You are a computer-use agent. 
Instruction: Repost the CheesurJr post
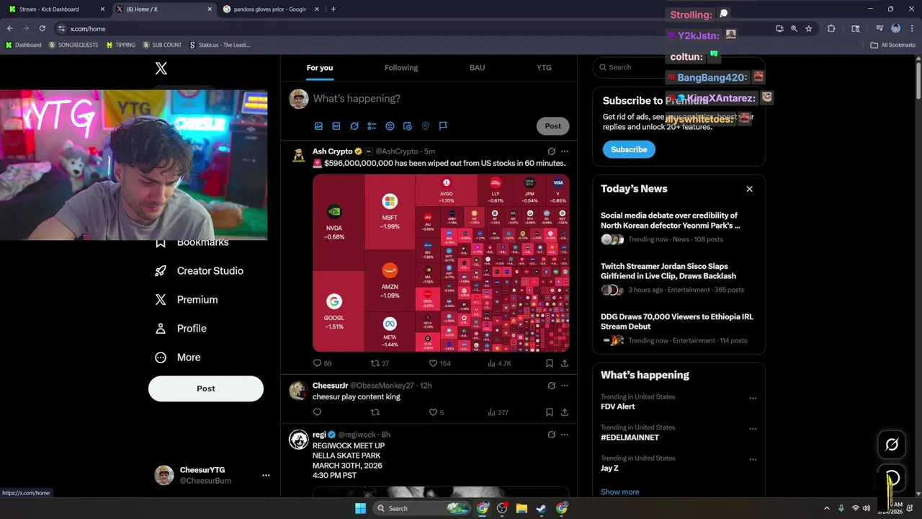pyautogui.click(x=375, y=412)
